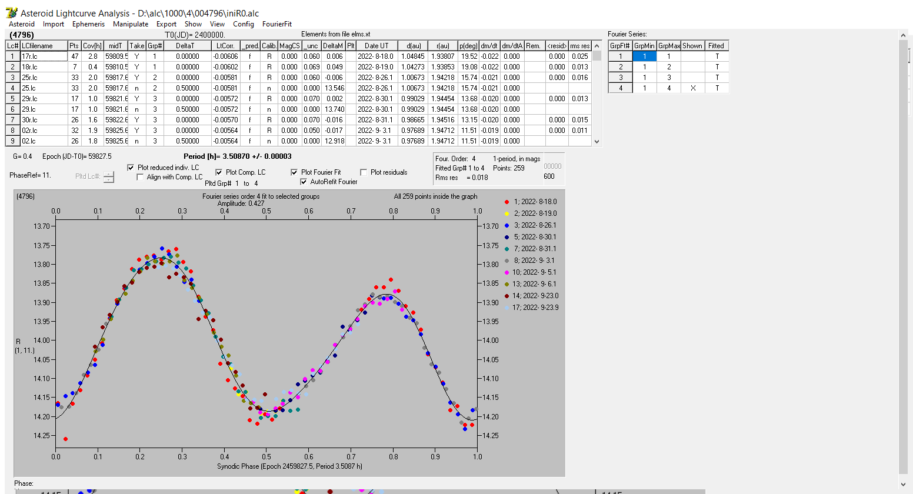Click the GrpMax column header

tap(669, 46)
